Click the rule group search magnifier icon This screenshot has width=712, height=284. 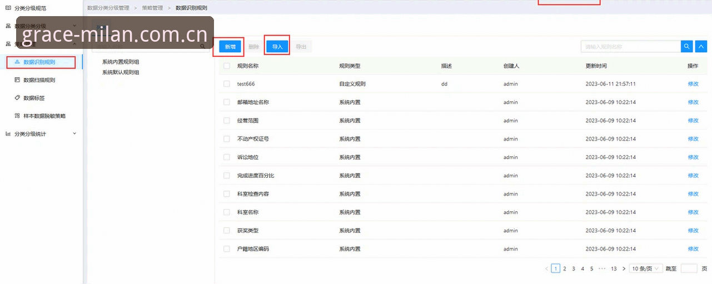[x=203, y=47]
